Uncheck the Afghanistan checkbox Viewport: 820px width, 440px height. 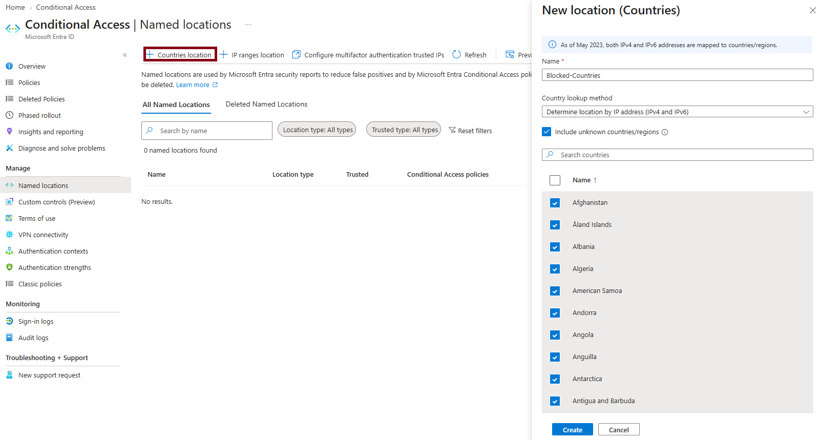coord(555,203)
